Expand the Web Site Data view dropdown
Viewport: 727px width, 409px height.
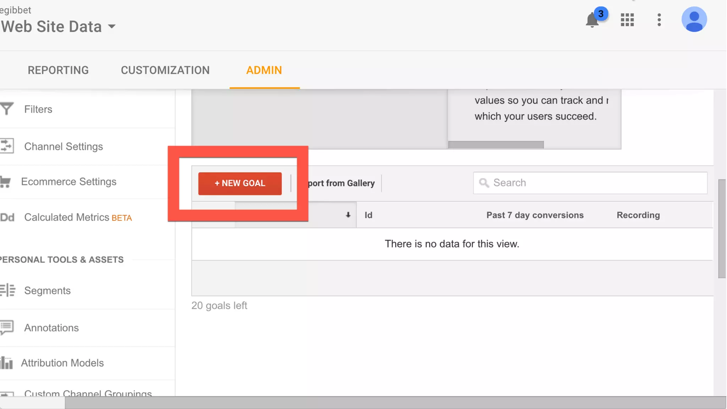[x=111, y=27]
